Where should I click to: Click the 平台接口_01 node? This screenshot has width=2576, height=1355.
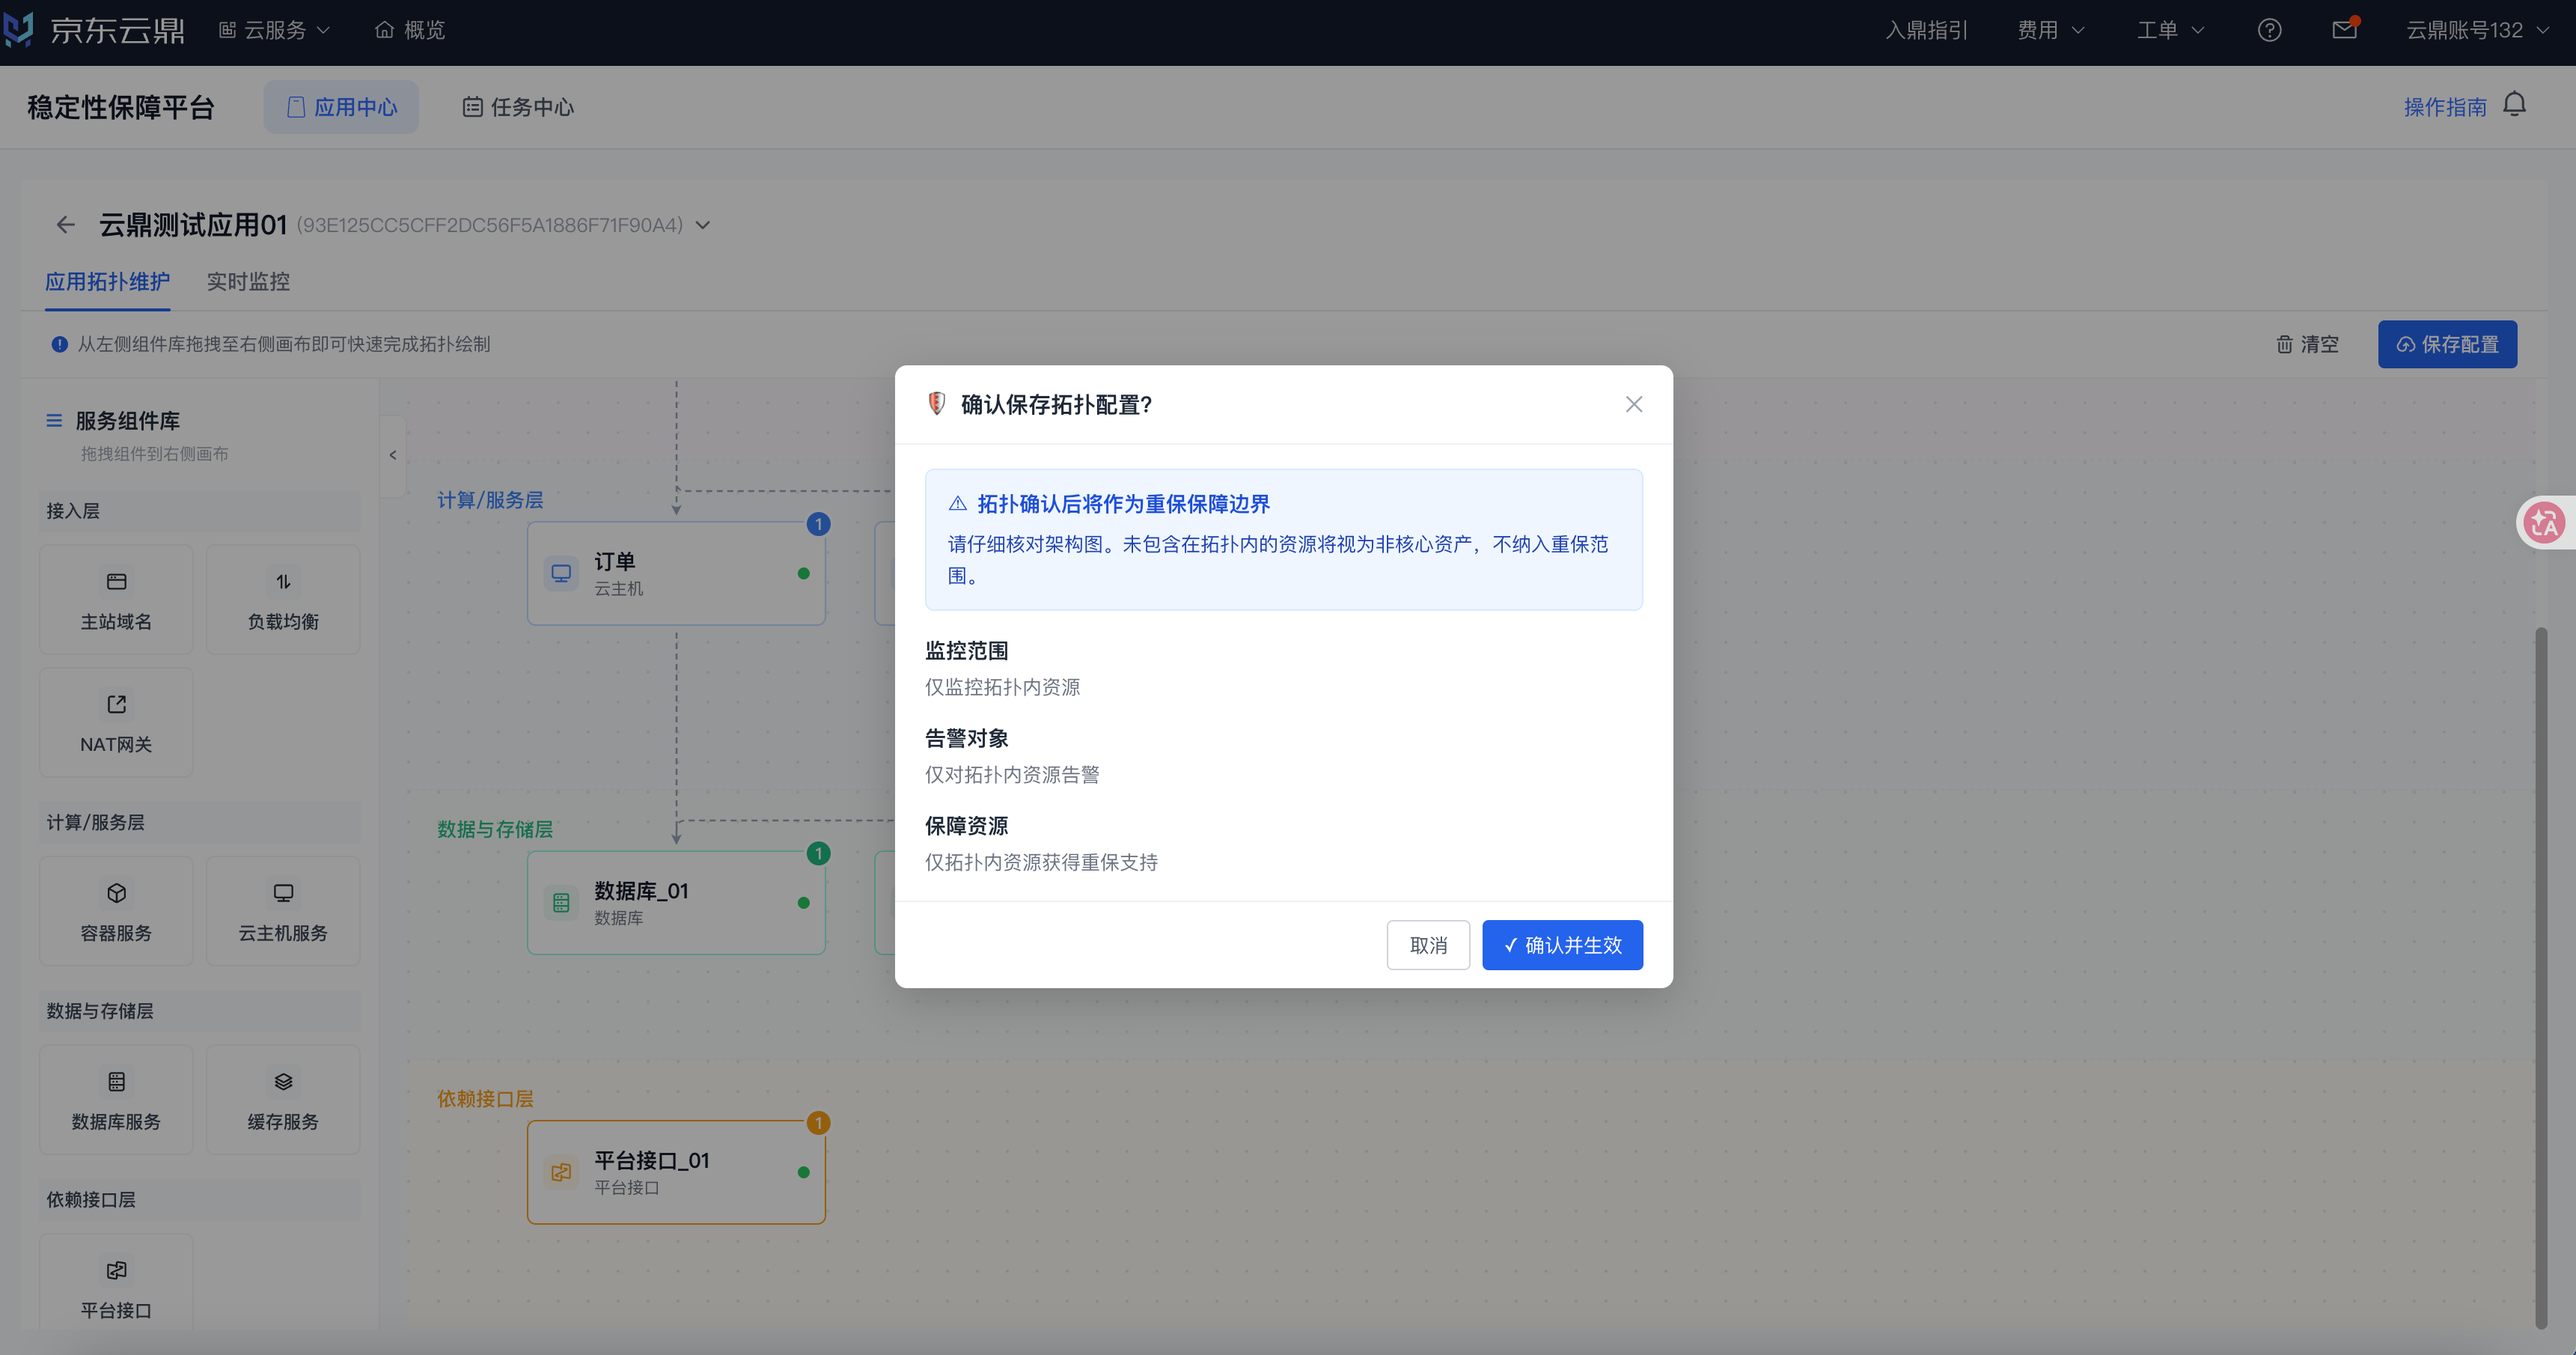[676, 1172]
